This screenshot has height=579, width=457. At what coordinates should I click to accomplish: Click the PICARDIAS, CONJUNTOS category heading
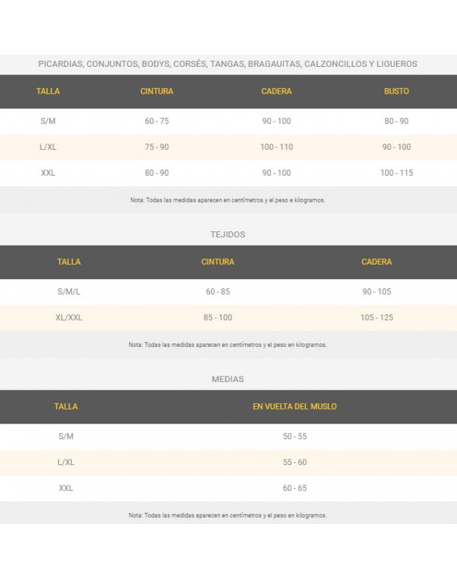point(228,64)
